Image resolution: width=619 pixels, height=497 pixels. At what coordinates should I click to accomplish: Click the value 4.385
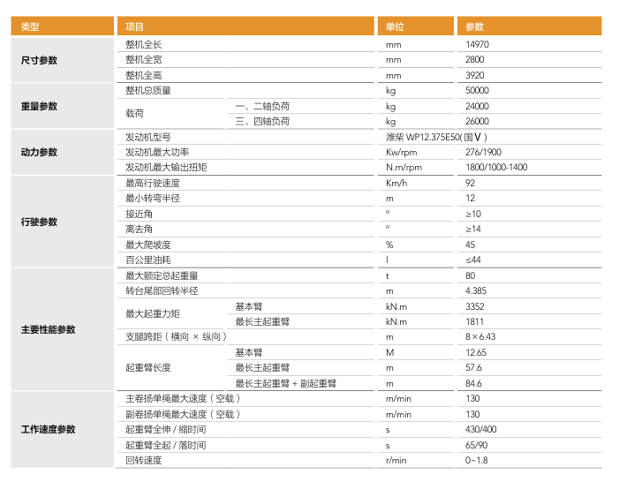point(476,291)
